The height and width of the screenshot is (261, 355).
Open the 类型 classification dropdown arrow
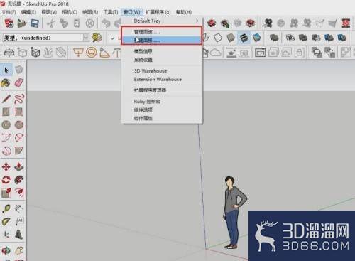[86, 38]
